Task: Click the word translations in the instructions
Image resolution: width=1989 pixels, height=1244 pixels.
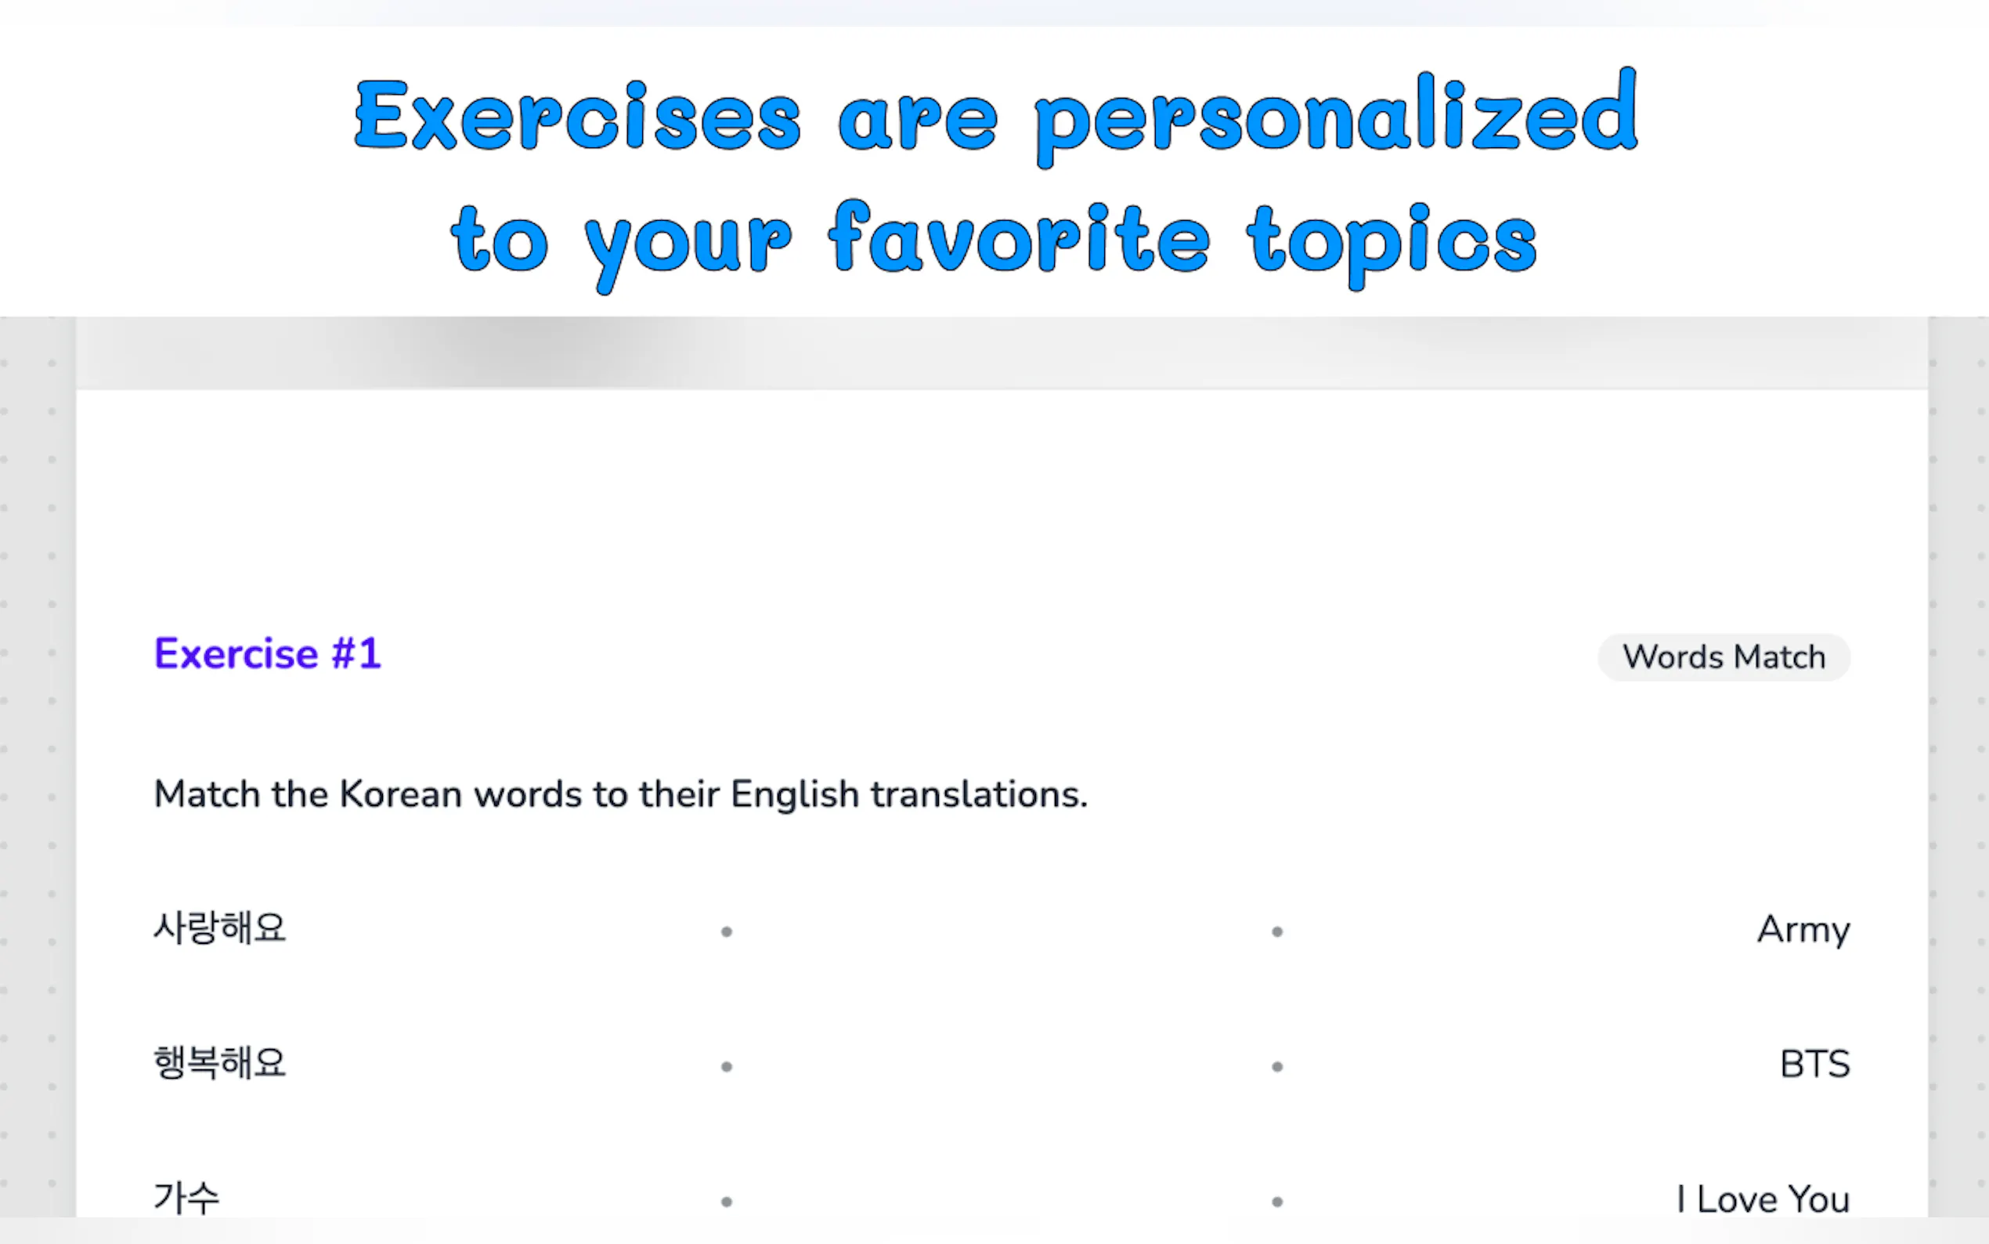Action: (979, 795)
